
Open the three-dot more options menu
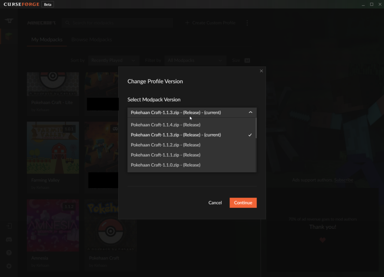pos(247,23)
